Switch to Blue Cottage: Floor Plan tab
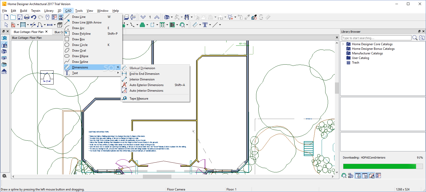The height and width of the screenshot is (192, 426). [x=29, y=32]
